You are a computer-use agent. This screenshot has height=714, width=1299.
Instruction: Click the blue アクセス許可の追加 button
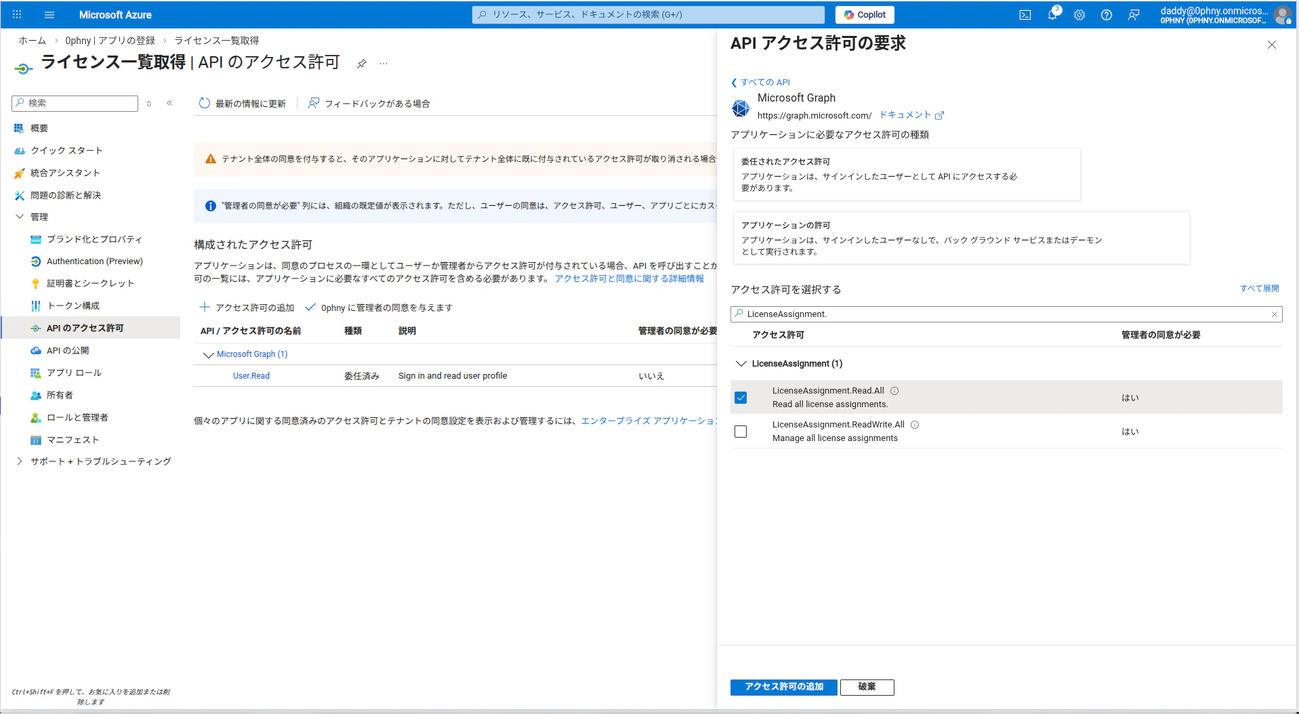(x=784, y=687)
